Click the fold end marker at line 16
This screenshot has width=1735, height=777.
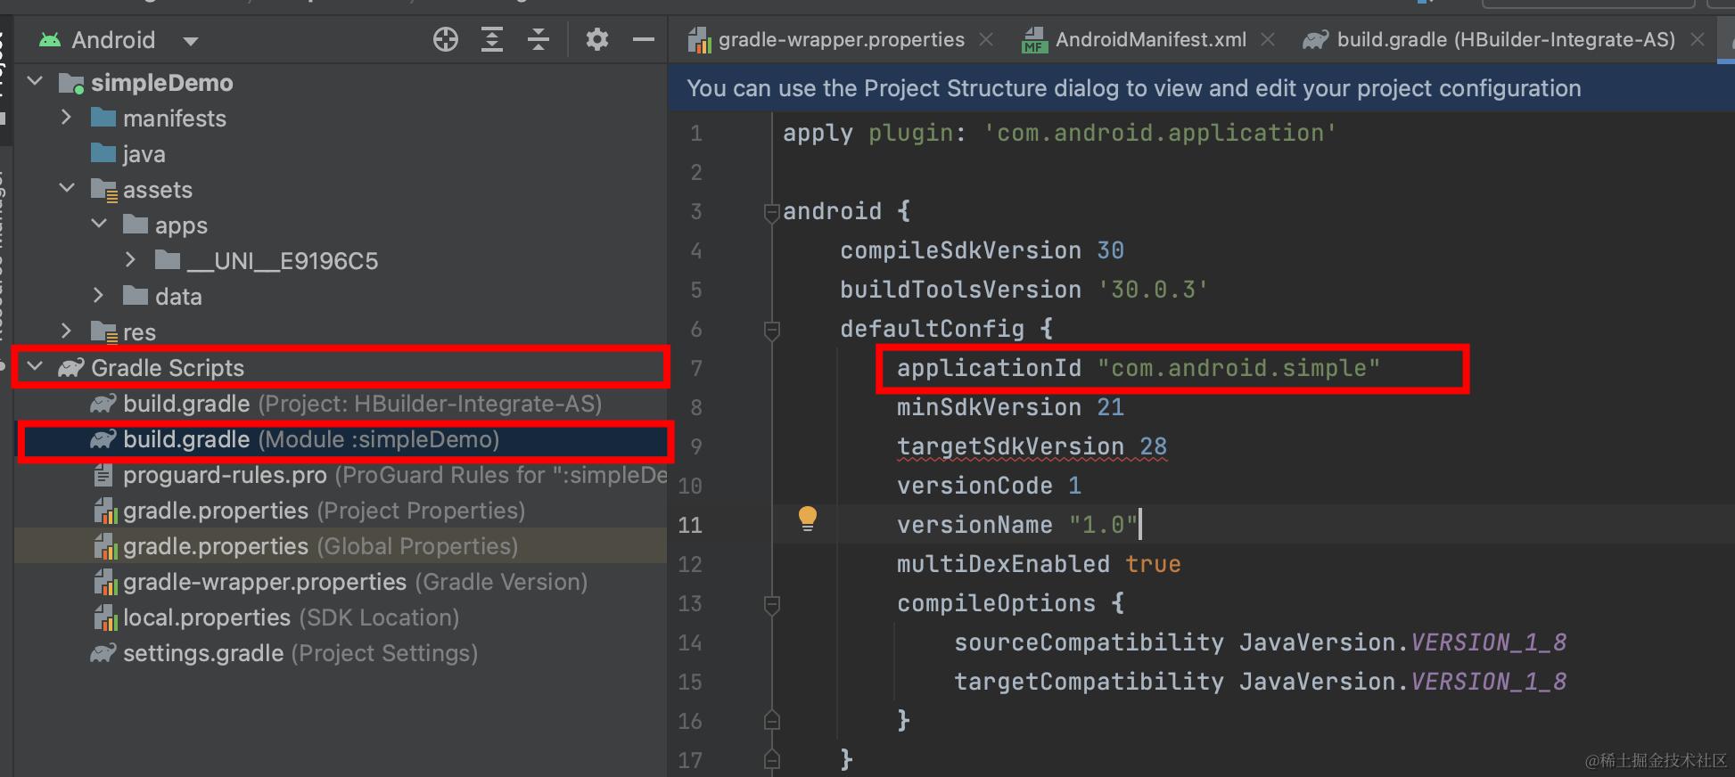772,720
